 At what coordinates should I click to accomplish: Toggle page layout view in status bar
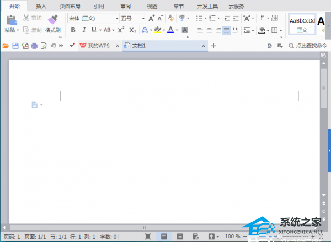pos(164,237)
